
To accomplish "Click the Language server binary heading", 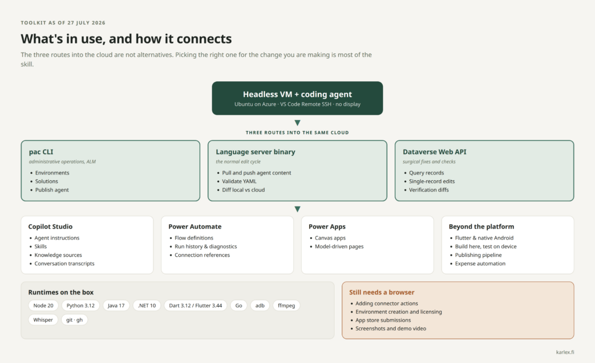I will (256, 152).
